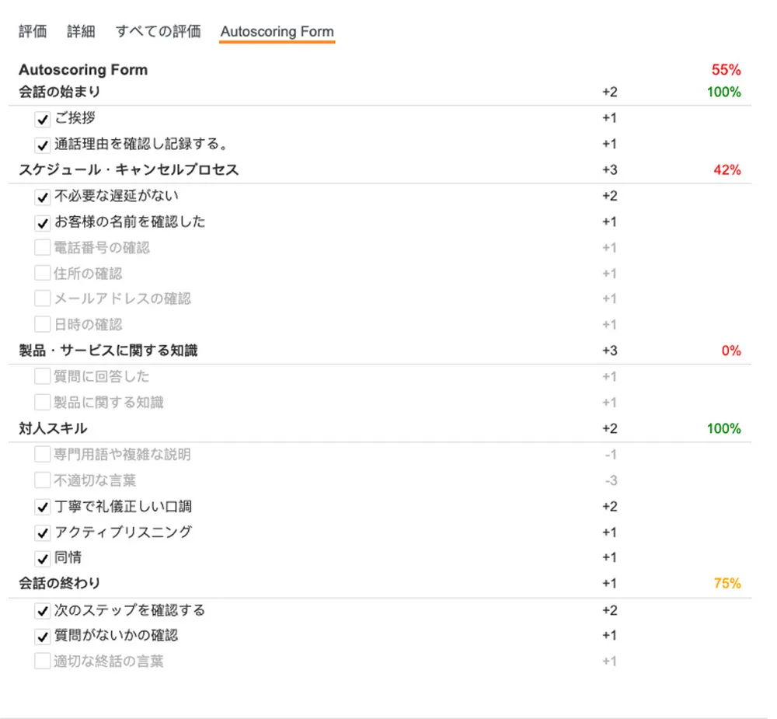Toggle お客様の名前を確認した checkbox

[x=43, y=222]
